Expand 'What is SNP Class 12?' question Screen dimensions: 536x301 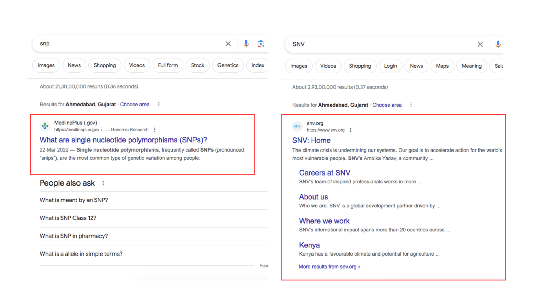pyautogui.click(x=68, y=218)
